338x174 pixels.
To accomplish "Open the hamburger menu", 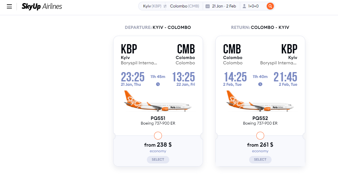I will (9, 6).
